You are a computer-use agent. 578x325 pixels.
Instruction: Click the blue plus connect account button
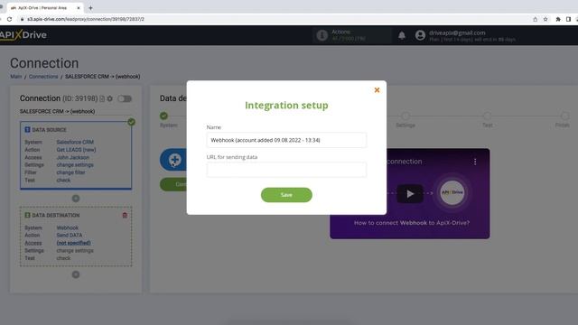click(174, 160)
